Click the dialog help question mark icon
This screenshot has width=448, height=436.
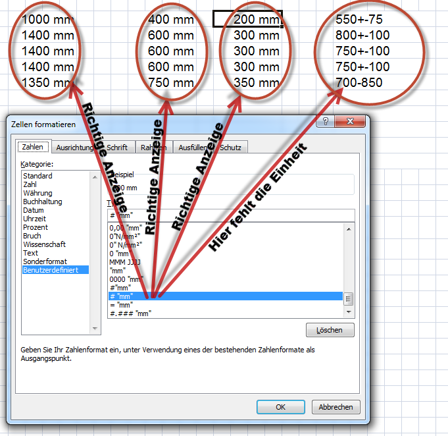326,121
